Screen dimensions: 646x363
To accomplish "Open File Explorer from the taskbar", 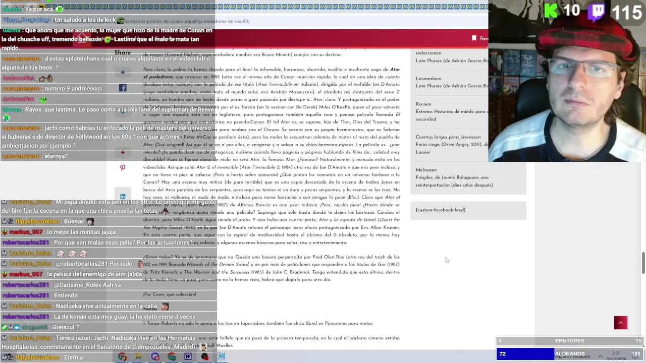I will click(x=138, y=356).
